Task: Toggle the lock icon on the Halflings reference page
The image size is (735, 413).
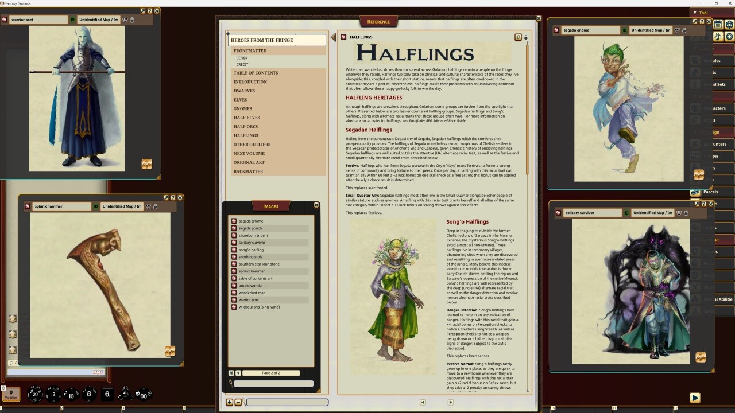Action: pyautogui.click(x=526, y=37)
